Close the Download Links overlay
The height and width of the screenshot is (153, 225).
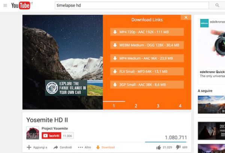tap(186, 17)
